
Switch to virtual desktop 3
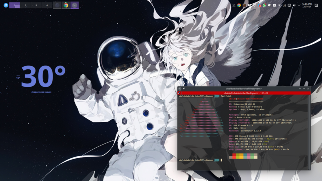36,5
